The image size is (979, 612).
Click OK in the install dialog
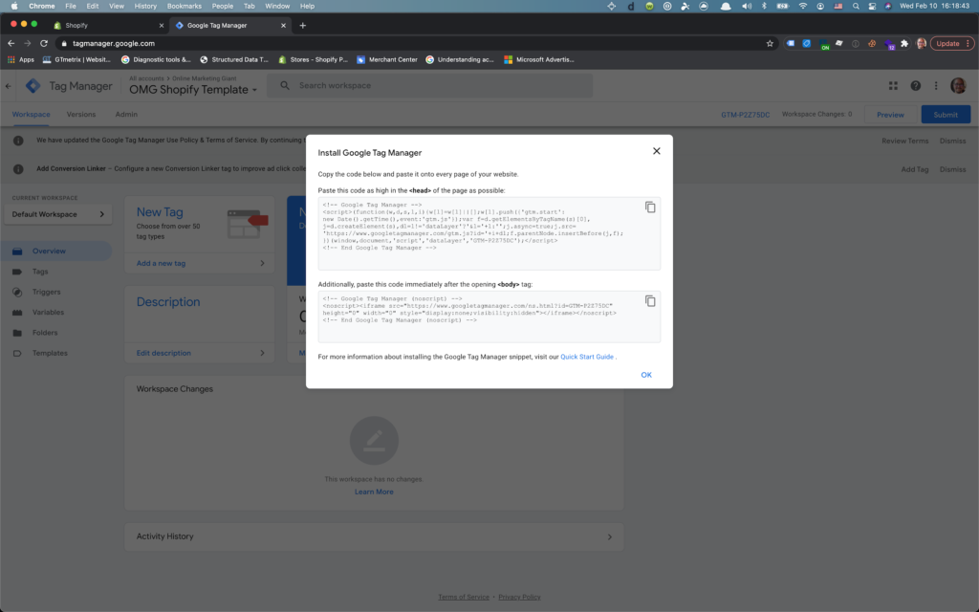[x=646, y=375]
